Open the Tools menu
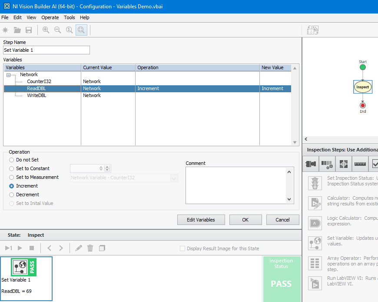Viewport: 378px width, 302px height. coord(69,17)
